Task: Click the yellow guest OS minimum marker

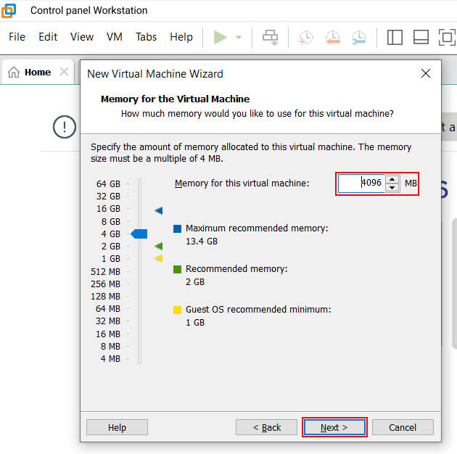Action: [x=158, y=258]
